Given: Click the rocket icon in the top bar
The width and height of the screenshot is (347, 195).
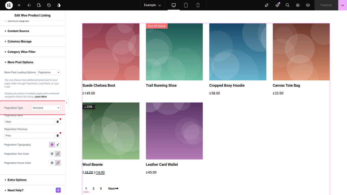Looking at the screenshot, I should pos(267,5).
